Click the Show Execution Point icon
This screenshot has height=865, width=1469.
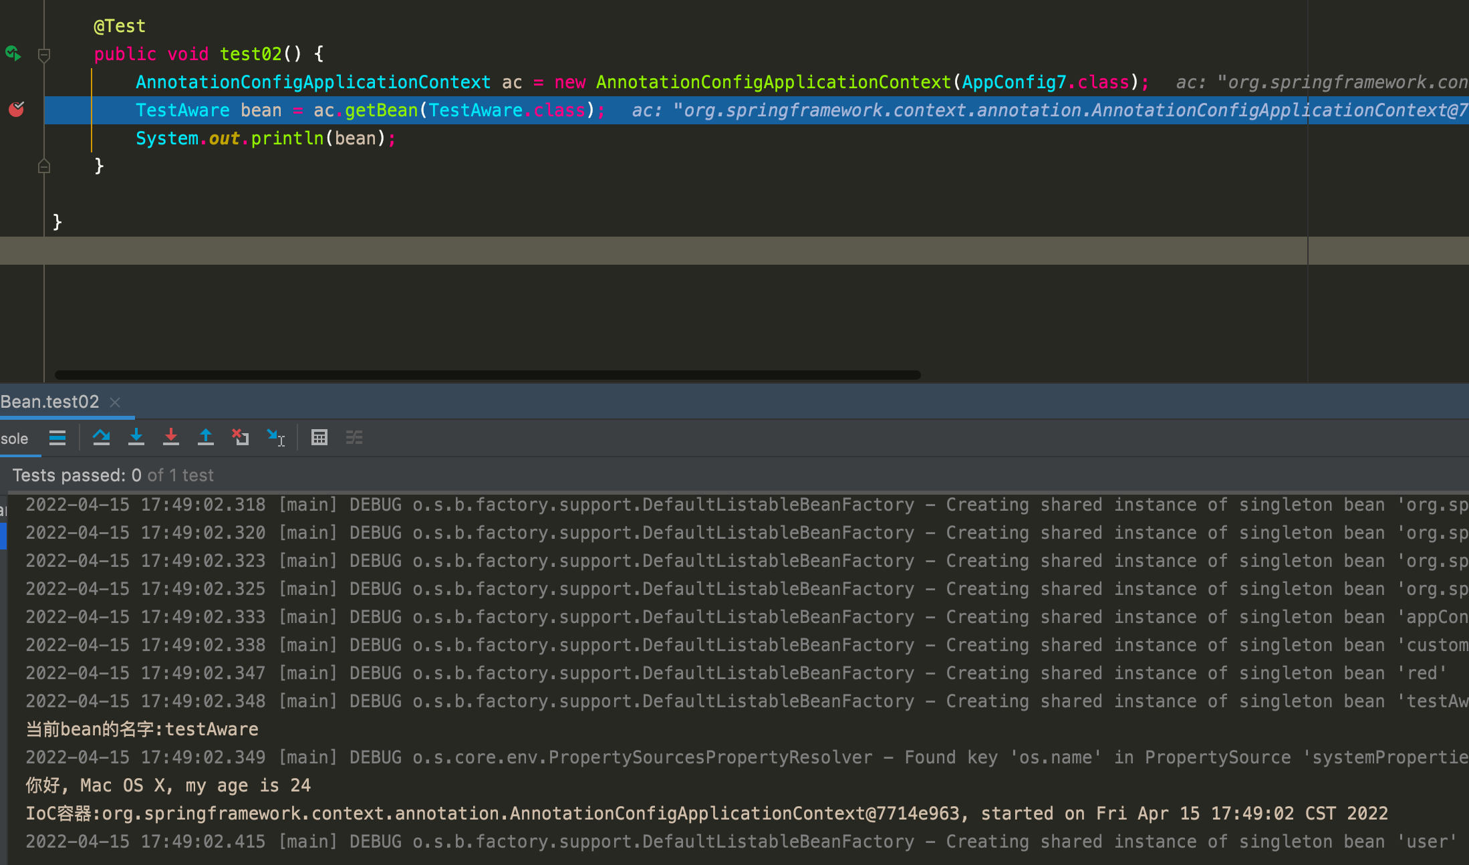(x=57, y=438)
